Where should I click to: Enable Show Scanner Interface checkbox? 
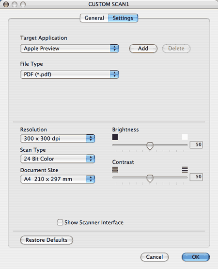60,222
